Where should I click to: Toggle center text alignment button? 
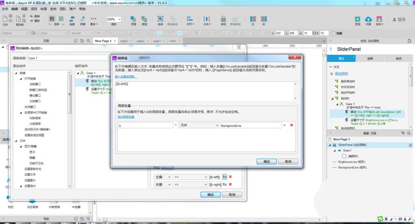pyautogui.click(x=160, y=33)
